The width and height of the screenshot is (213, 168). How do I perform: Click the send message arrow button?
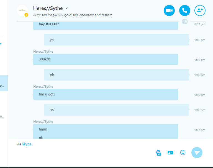[x=197, y=153]
